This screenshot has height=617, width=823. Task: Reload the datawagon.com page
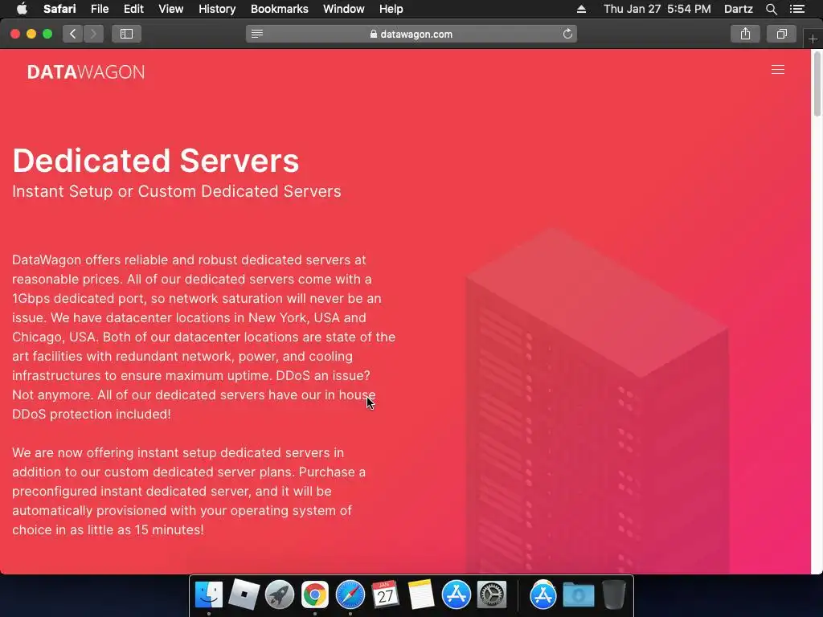[567, 34]
